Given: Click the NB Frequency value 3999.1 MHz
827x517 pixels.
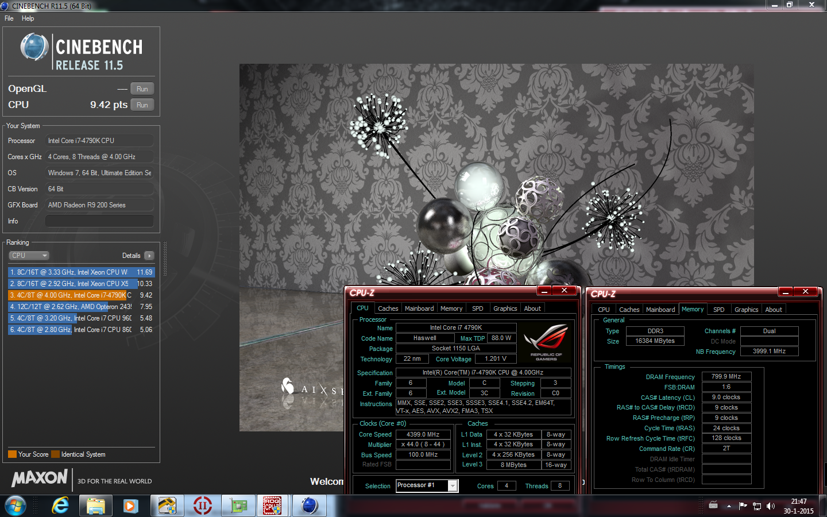Looking at the screenshot, I should [769, 352].
